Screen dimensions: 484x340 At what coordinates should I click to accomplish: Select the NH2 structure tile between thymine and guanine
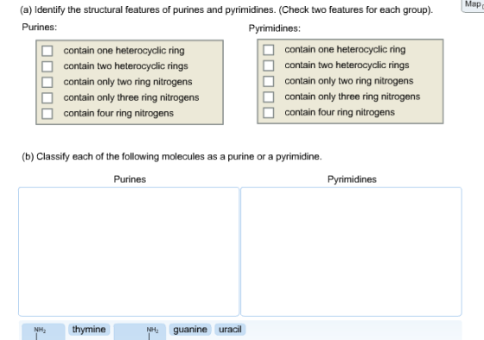pos(139,331)
